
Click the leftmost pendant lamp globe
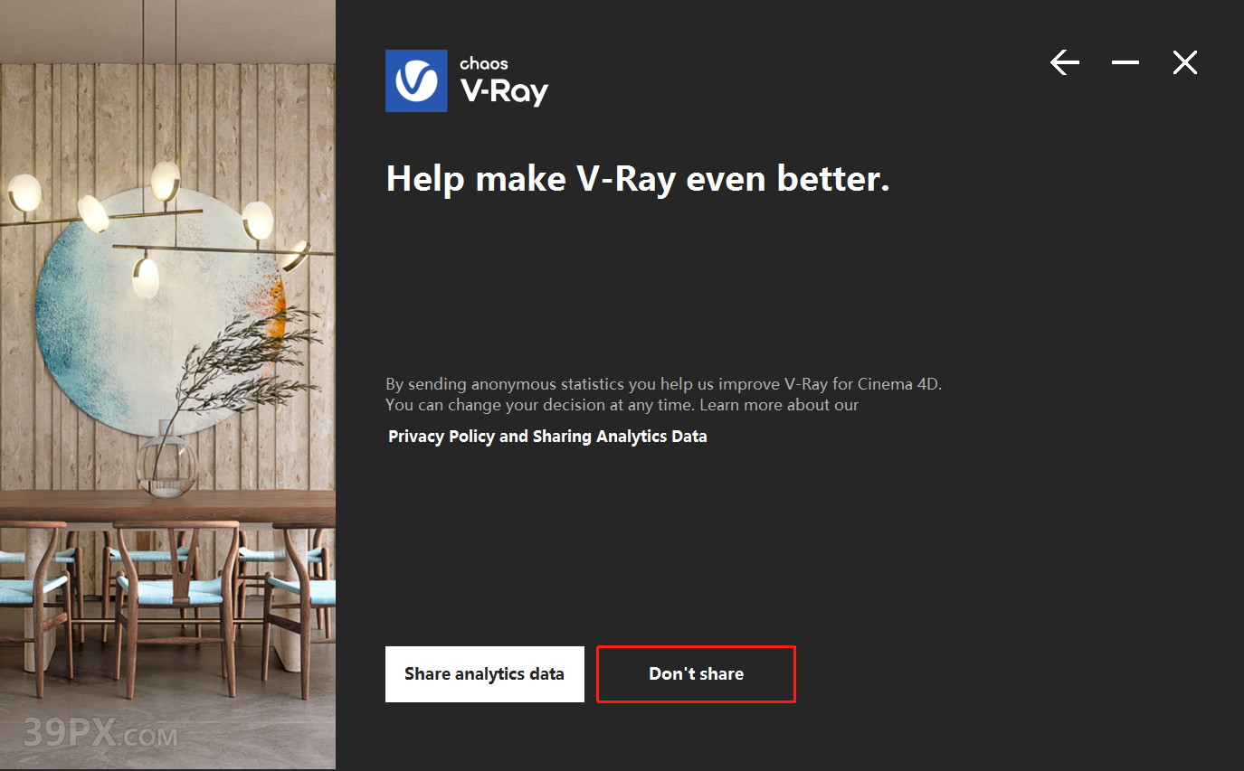pos(24,192)
